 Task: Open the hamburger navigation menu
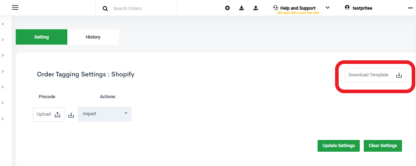(15, 8)
